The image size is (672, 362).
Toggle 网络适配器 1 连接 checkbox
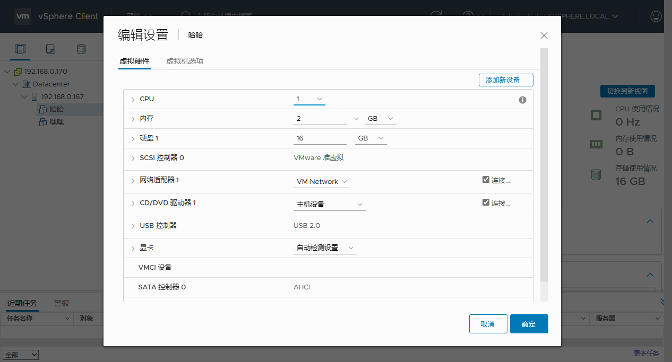486,180
